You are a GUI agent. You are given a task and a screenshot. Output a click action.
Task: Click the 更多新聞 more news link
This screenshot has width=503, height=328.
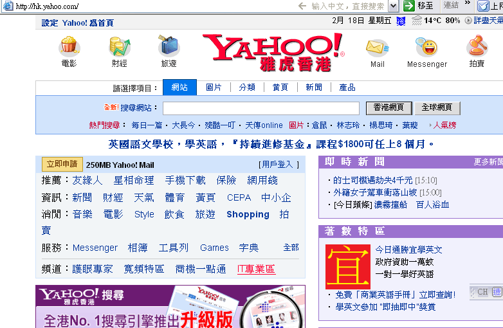[x=488, y=162]
